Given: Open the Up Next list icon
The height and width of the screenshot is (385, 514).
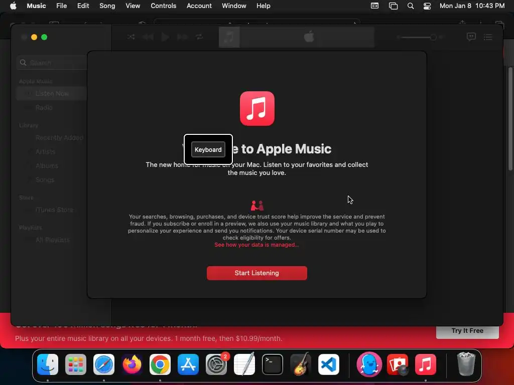Looking at the screenshot, I should coord(488,37).
